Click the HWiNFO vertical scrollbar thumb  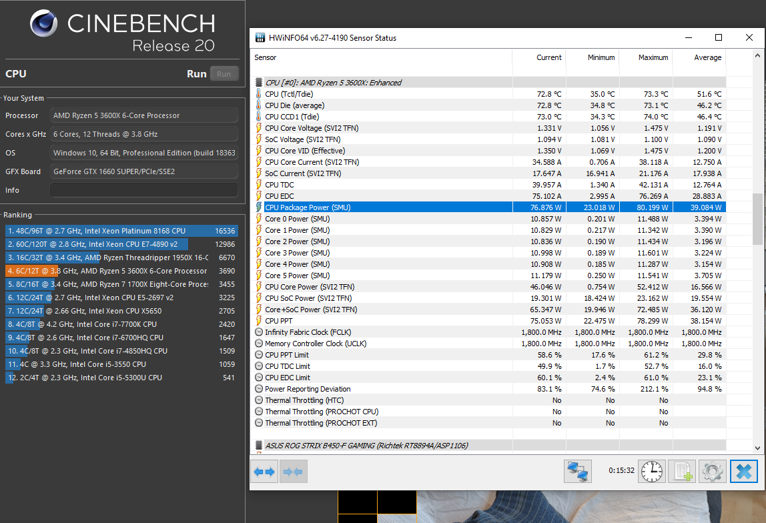(x=758, y=219)
